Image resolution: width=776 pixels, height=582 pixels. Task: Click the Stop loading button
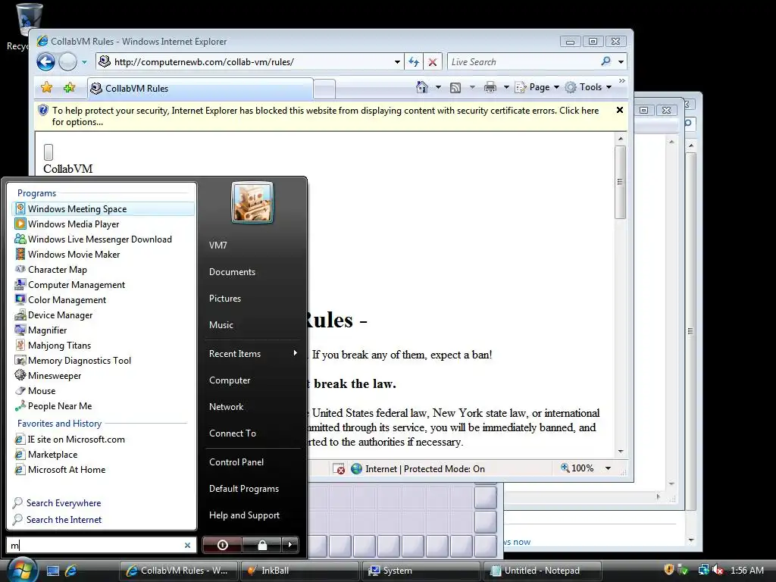[433, 62]
